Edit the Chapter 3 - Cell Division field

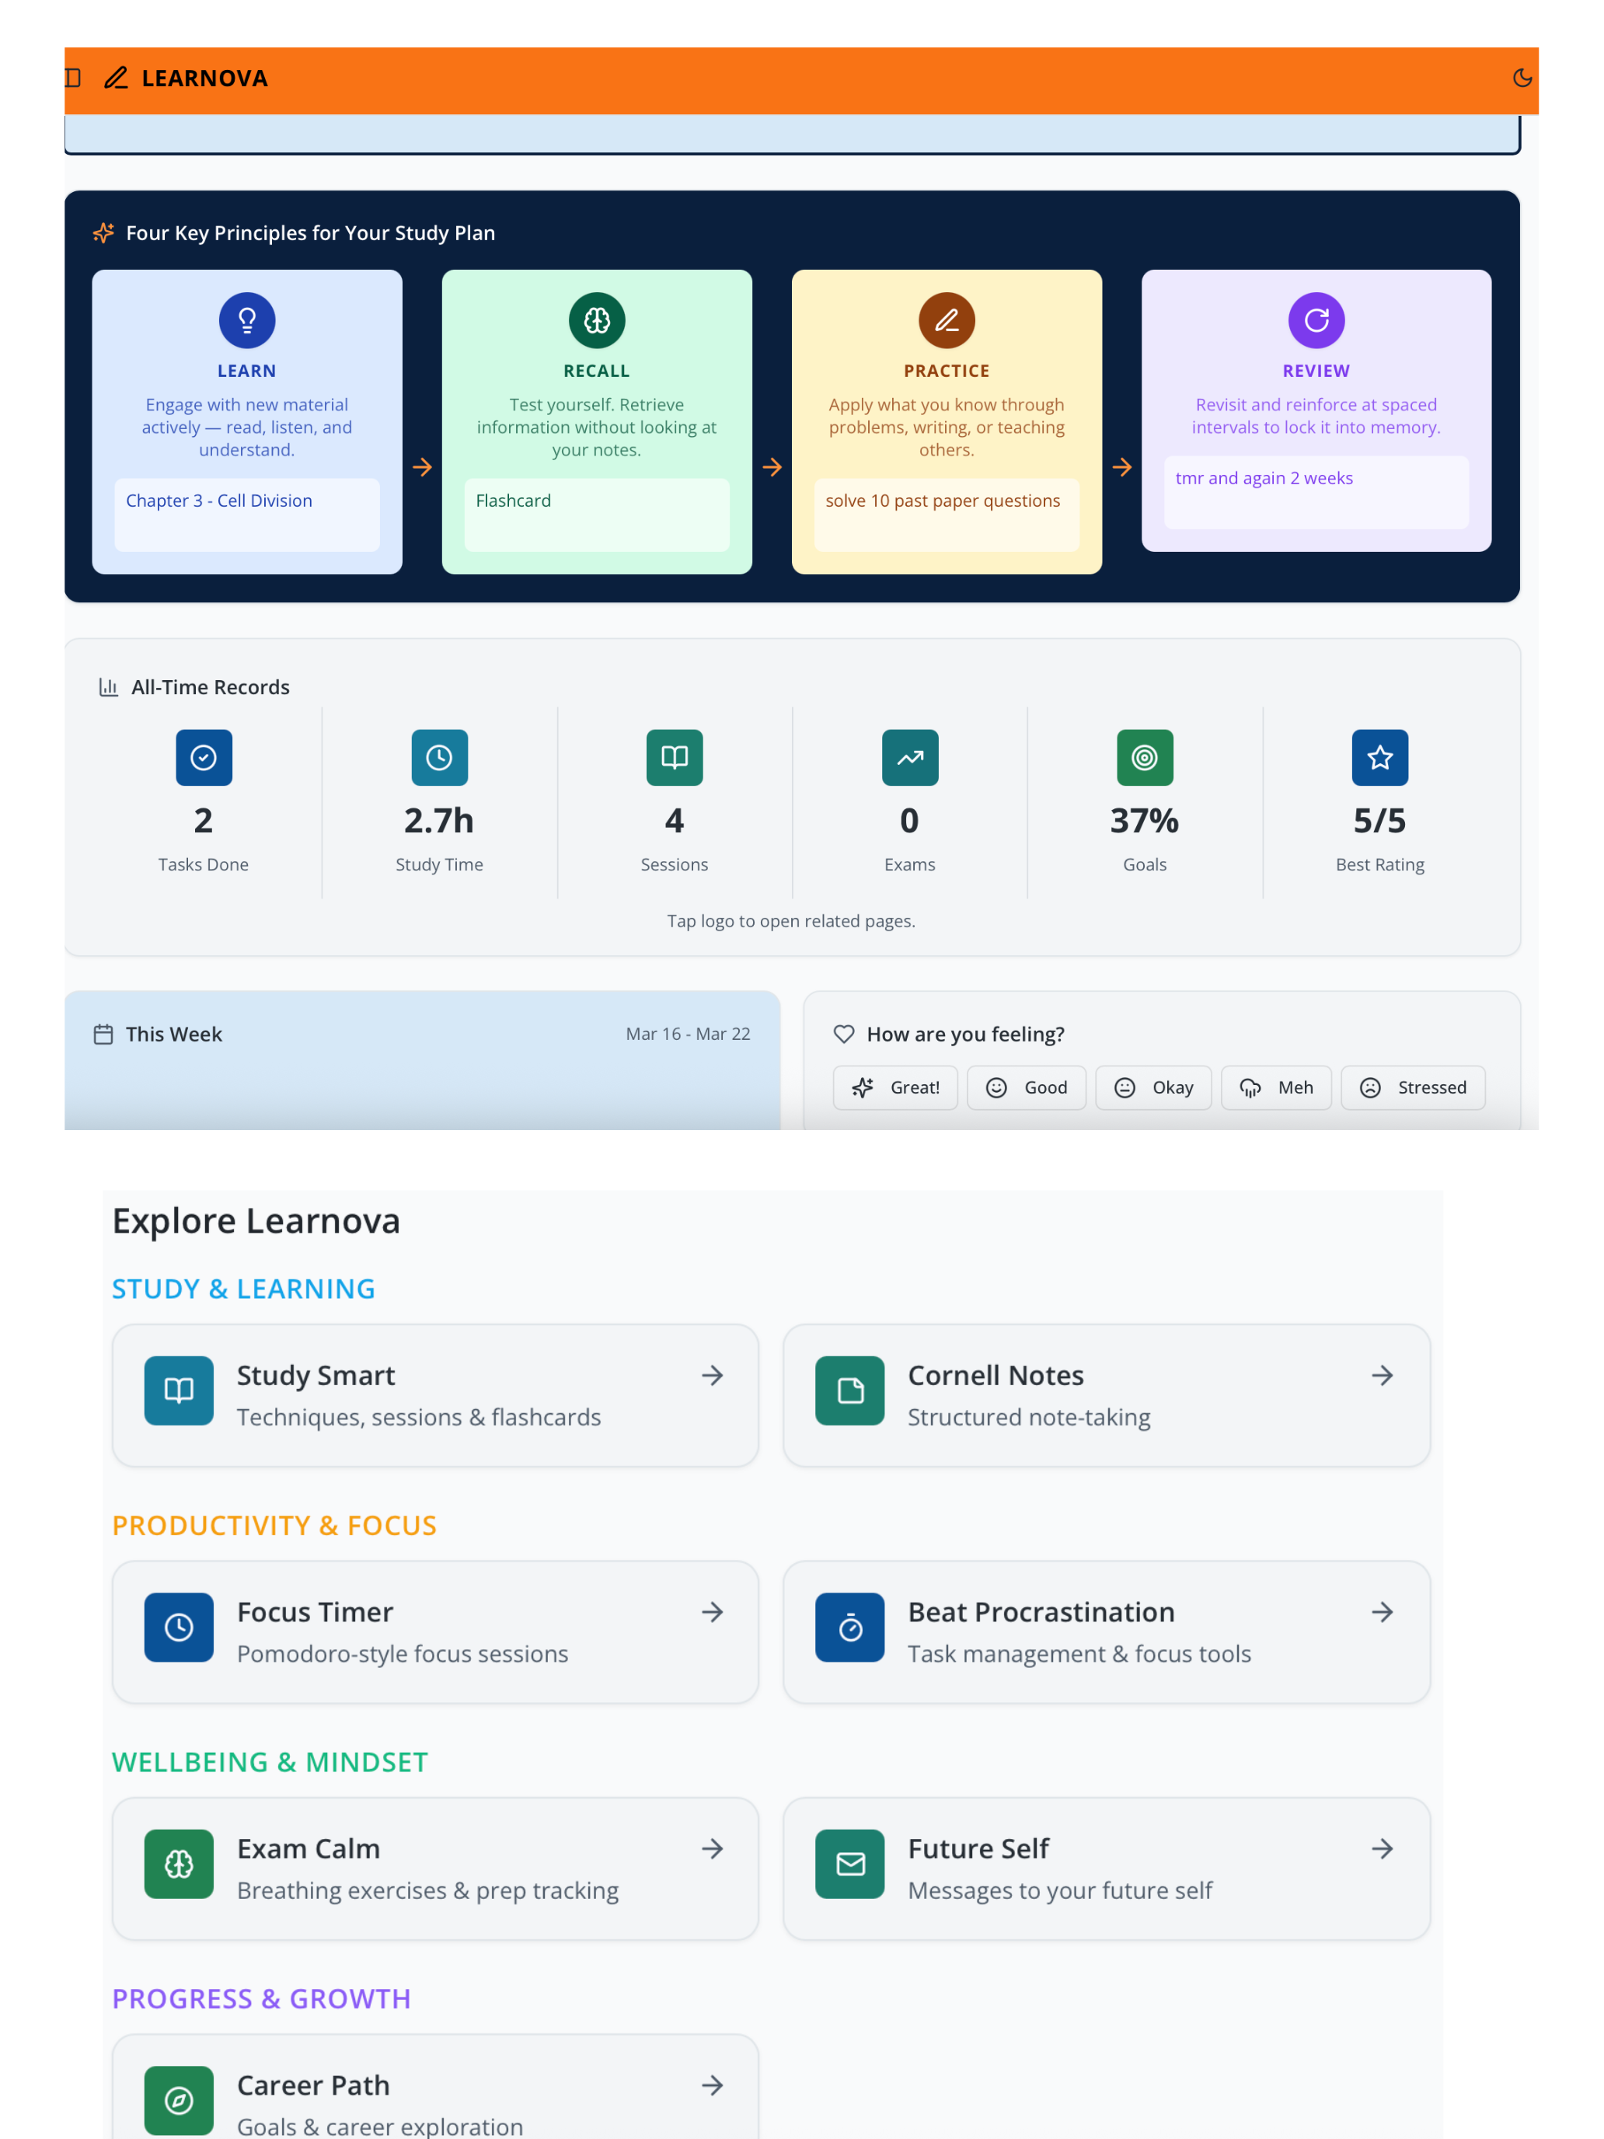point(246,515)
